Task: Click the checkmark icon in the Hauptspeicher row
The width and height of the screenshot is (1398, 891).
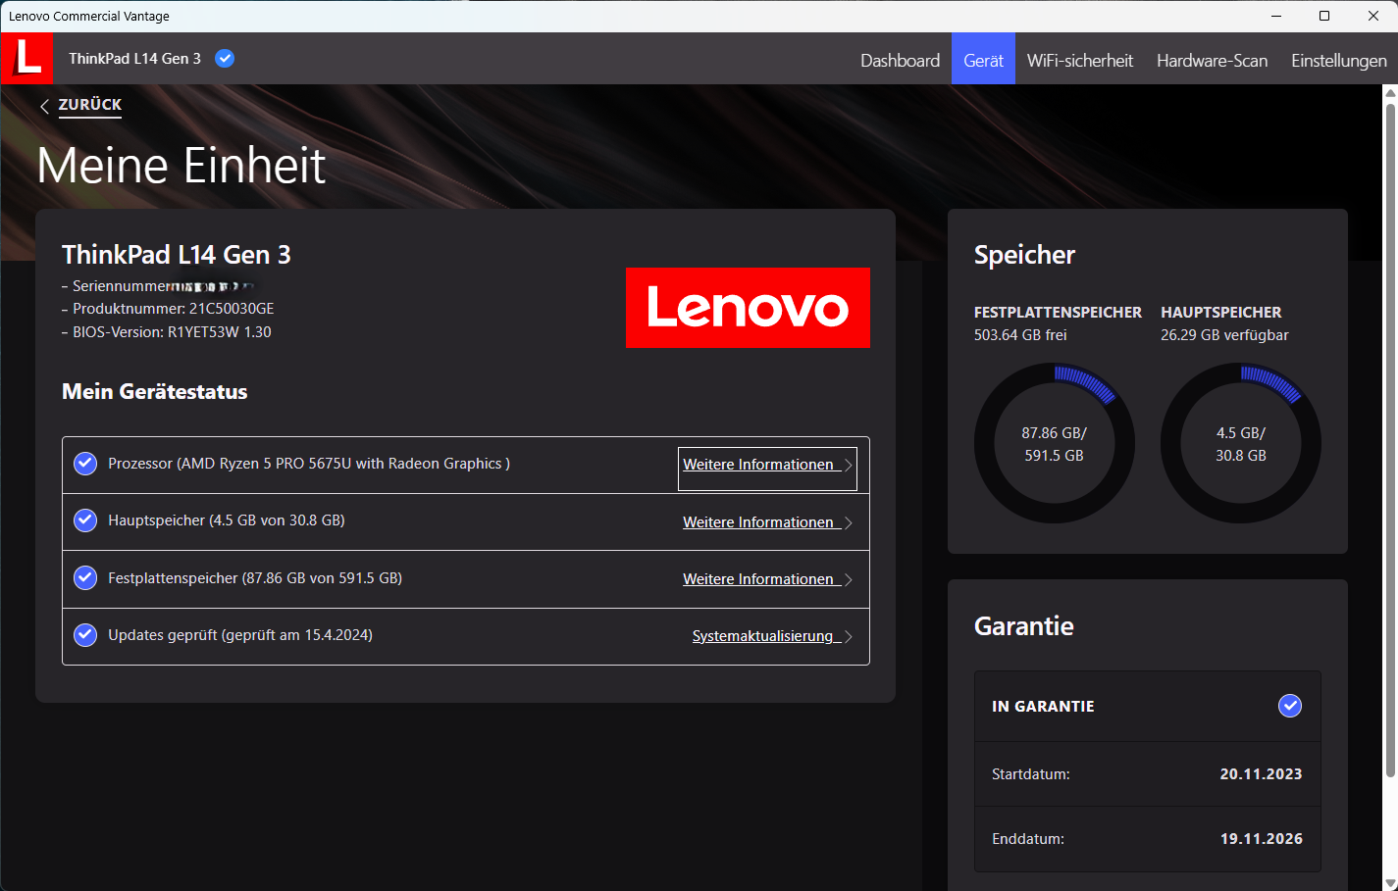Action: pyautogui.click(x=85, y=520)
